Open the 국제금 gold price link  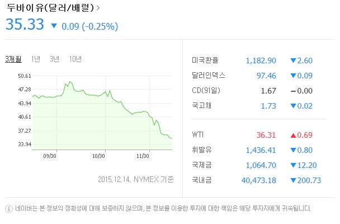(x=201, y=165)
